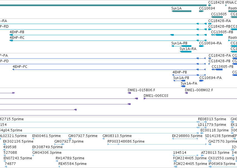Click the 4EHP-PC protein label
This screenshot has height=168, width=237.
[x=20, y=67]
